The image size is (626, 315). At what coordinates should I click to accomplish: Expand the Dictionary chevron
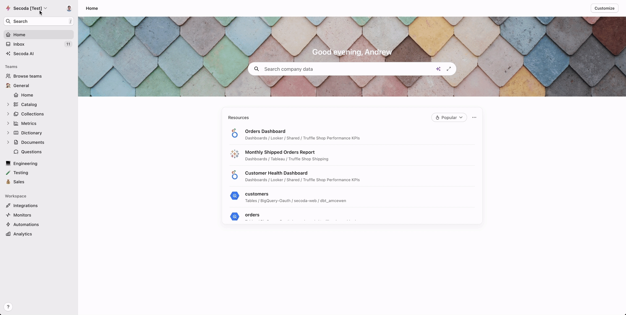point(8,133)
